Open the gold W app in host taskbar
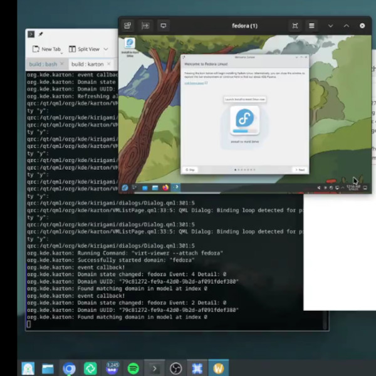This screenshot has width=376, height=376. coord(219,368)
